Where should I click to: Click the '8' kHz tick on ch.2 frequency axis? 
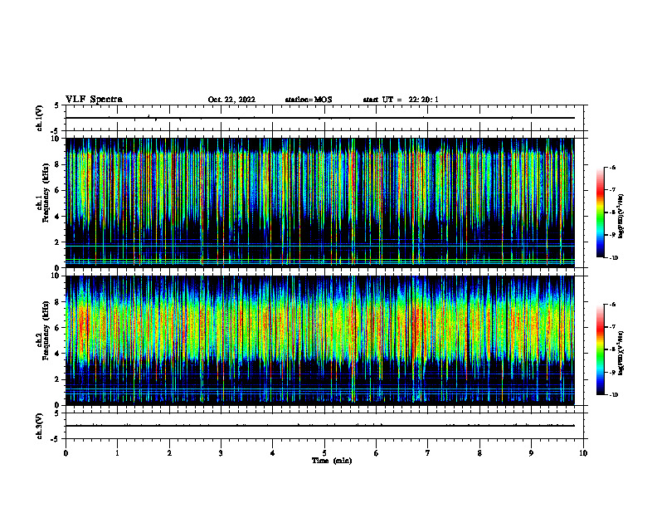(x=58, y=302)
